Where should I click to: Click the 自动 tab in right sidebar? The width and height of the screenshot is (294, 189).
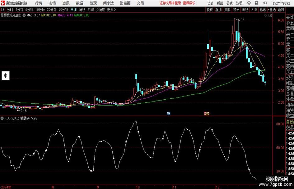coord(290,122)
